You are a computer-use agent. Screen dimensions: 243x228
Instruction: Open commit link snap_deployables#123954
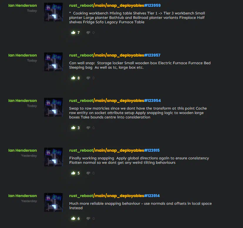point(115,101)
